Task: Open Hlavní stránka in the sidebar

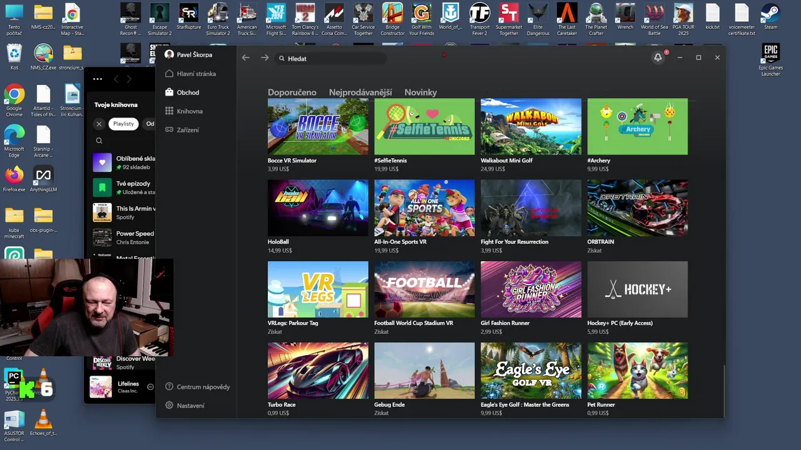Action: [x=196, y=74]
